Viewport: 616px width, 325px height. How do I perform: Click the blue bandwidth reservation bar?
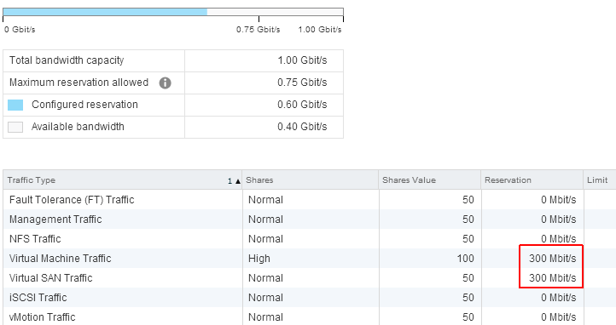click(x=105, y=12)
